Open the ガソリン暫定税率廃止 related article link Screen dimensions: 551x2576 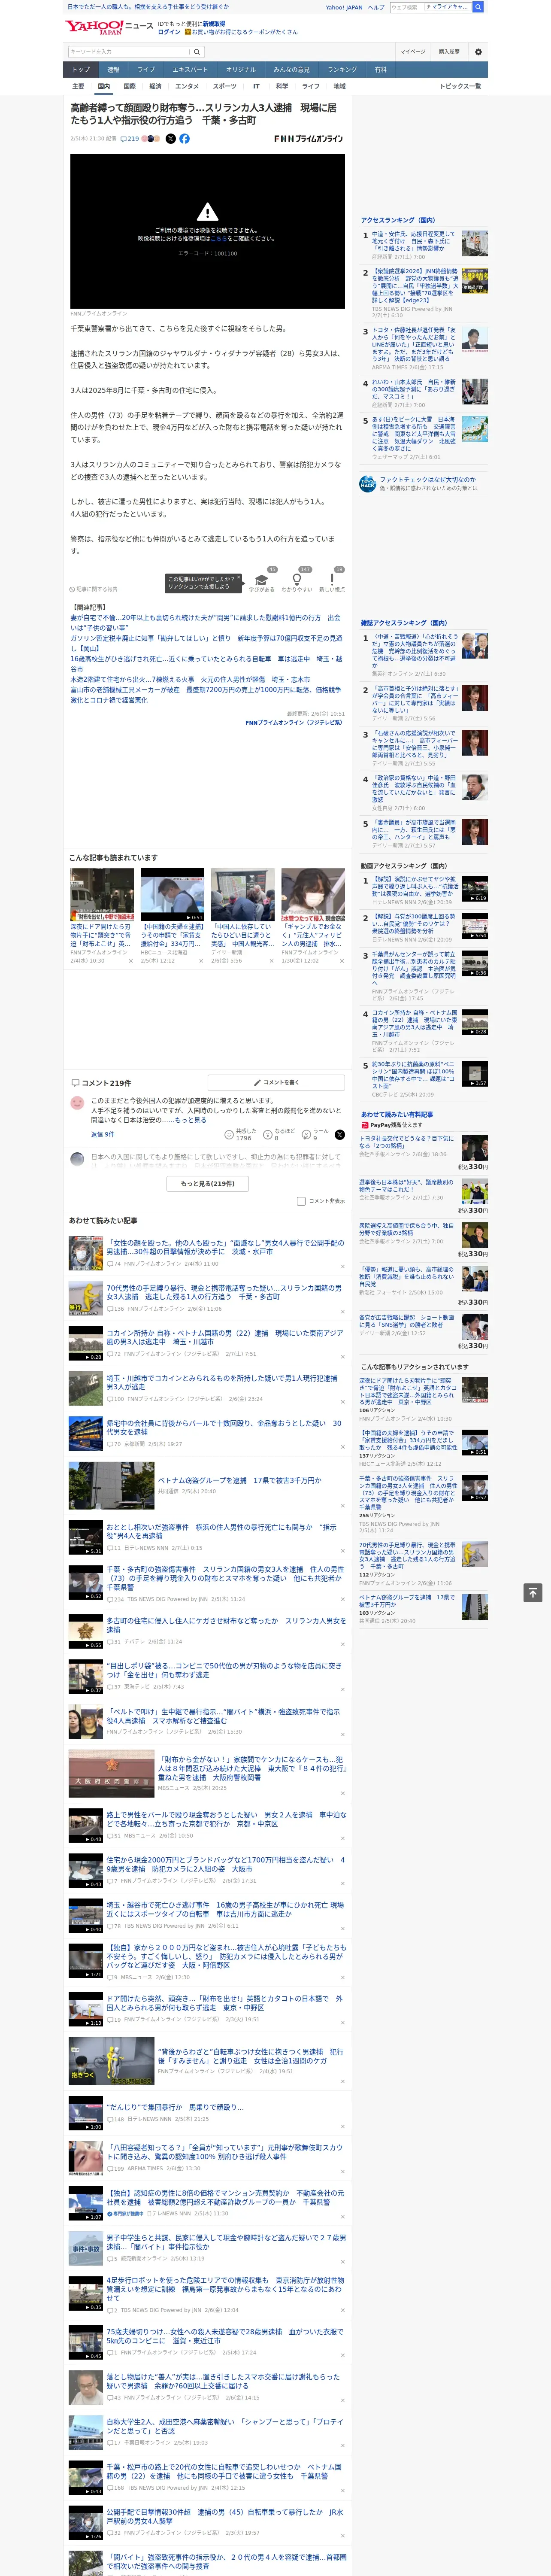pos(206,643)
